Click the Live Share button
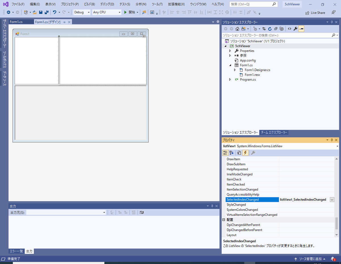The height and width of the screenshot is (264, 341). tap(315, 12)
